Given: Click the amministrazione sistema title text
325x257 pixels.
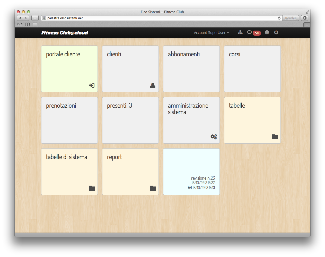Looking at the screenshot, I should (x=188, y=109).
